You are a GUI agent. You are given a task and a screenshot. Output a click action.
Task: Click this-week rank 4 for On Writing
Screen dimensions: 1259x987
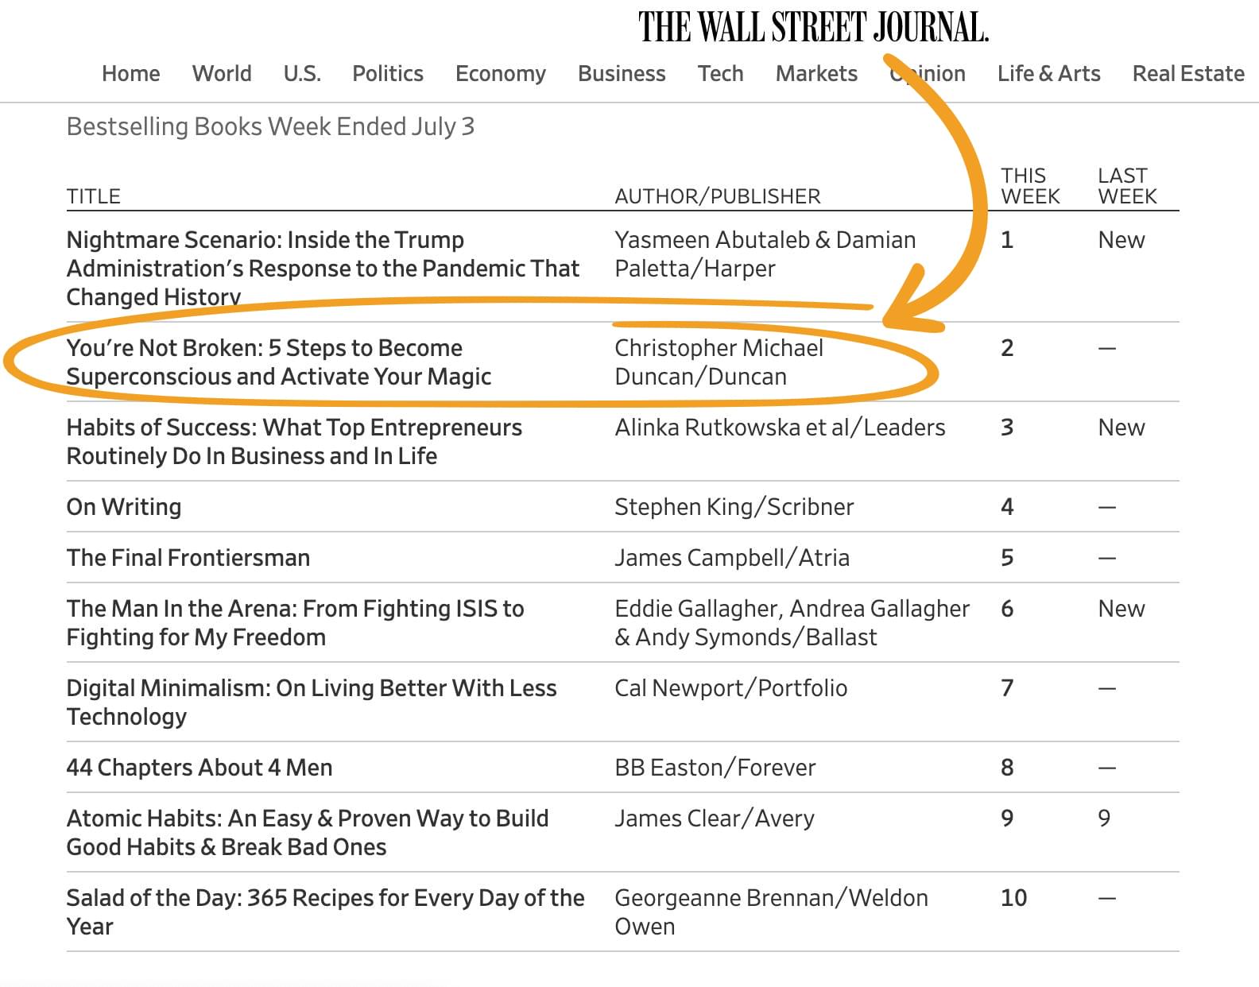pos(1007,507)
